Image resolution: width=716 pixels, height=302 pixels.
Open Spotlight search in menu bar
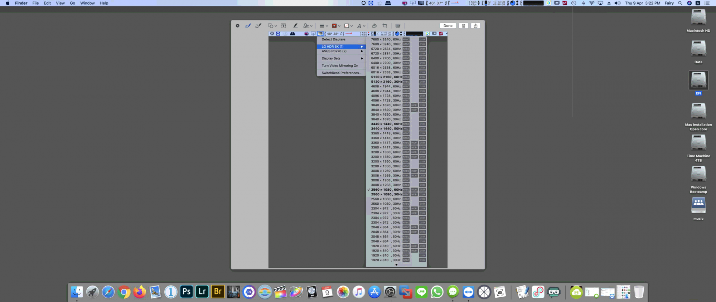(680, 3)
